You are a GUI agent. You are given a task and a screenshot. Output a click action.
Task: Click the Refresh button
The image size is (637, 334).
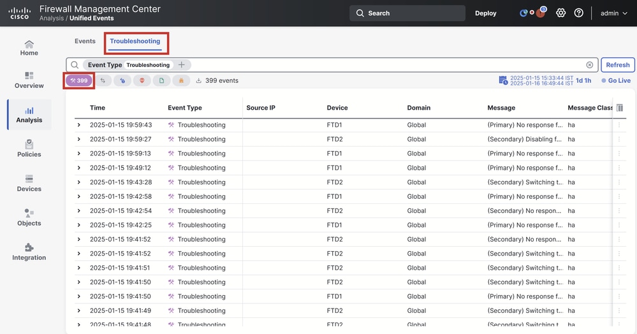point(617,64)
